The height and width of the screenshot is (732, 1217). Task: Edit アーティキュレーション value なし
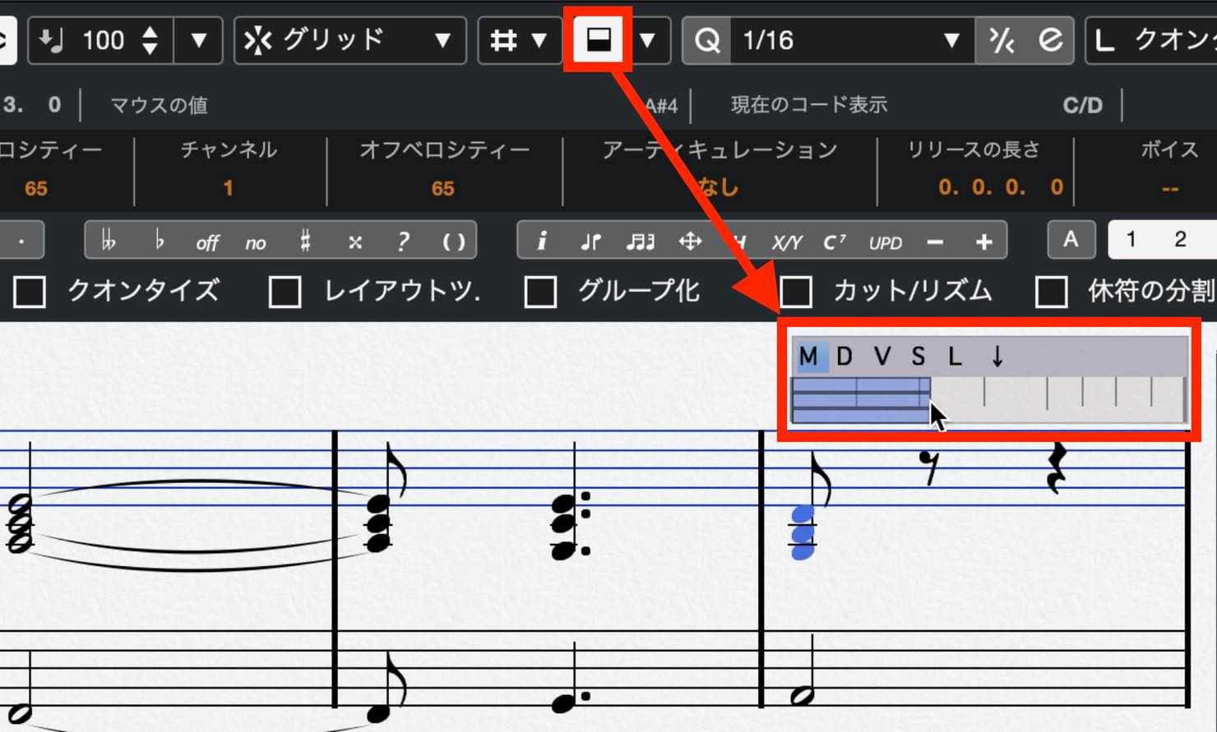coord(719,187)
